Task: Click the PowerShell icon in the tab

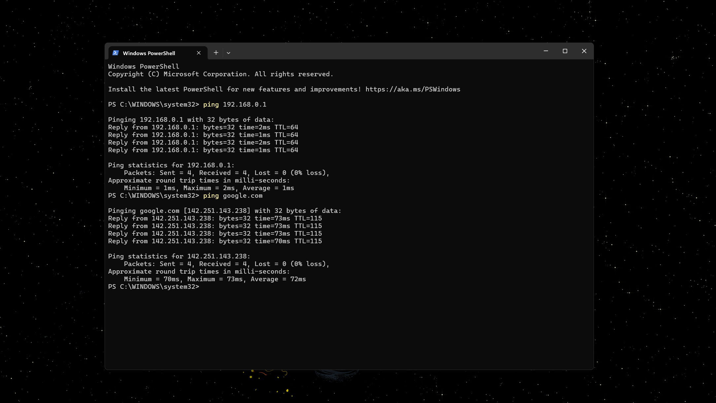Action: coord(115,53)
